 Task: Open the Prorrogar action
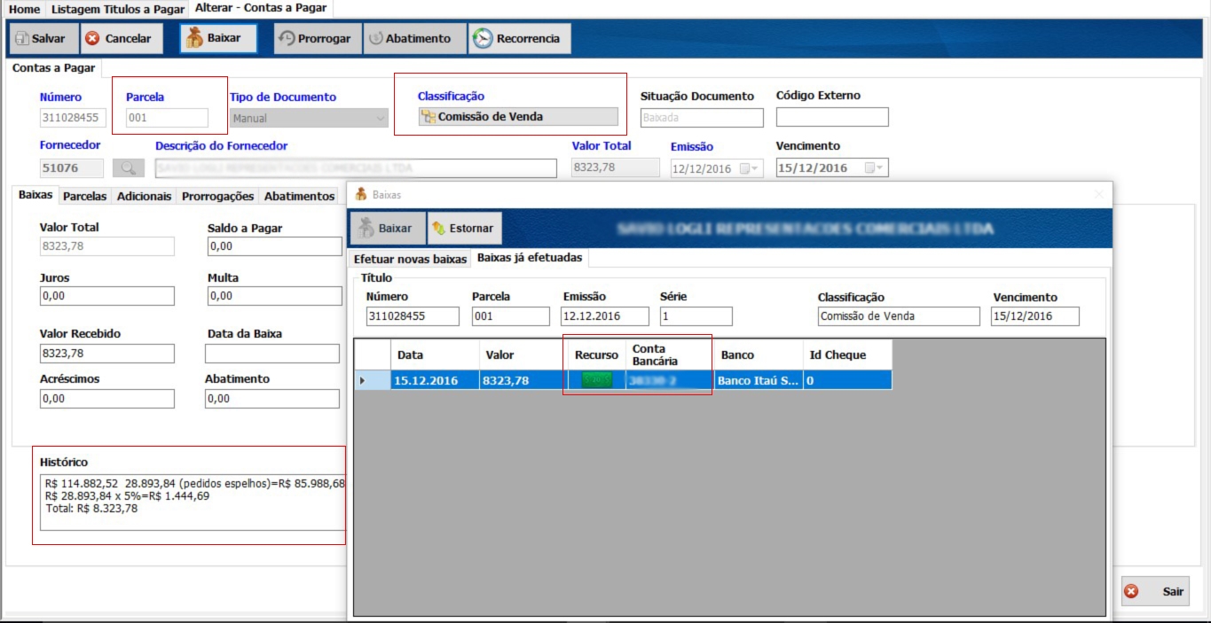pos(317,39)
